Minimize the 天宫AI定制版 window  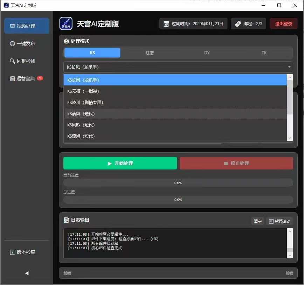point(263,5)
